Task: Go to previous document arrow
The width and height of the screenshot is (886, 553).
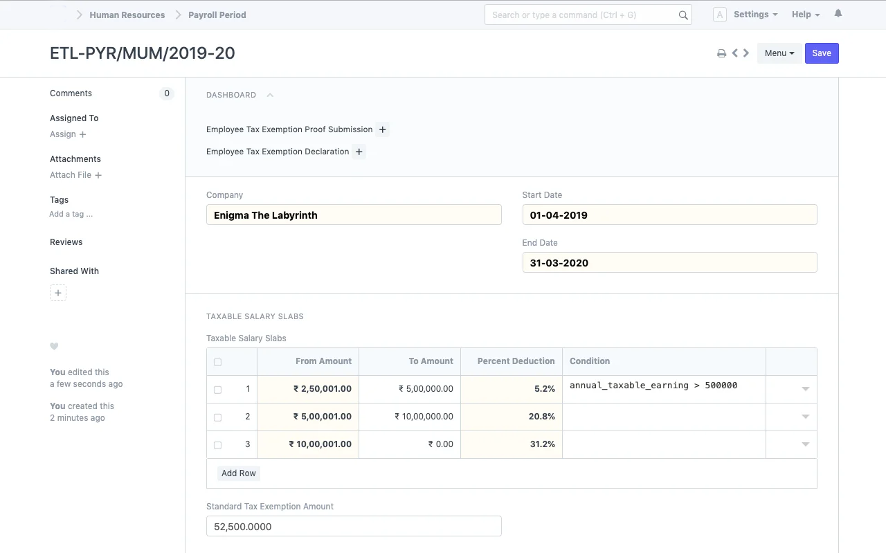Action: pyautogui.click(x=735, y=53)
